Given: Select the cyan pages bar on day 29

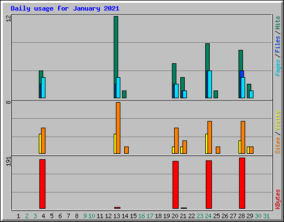Looking at the screenshot, I should 251,94.
